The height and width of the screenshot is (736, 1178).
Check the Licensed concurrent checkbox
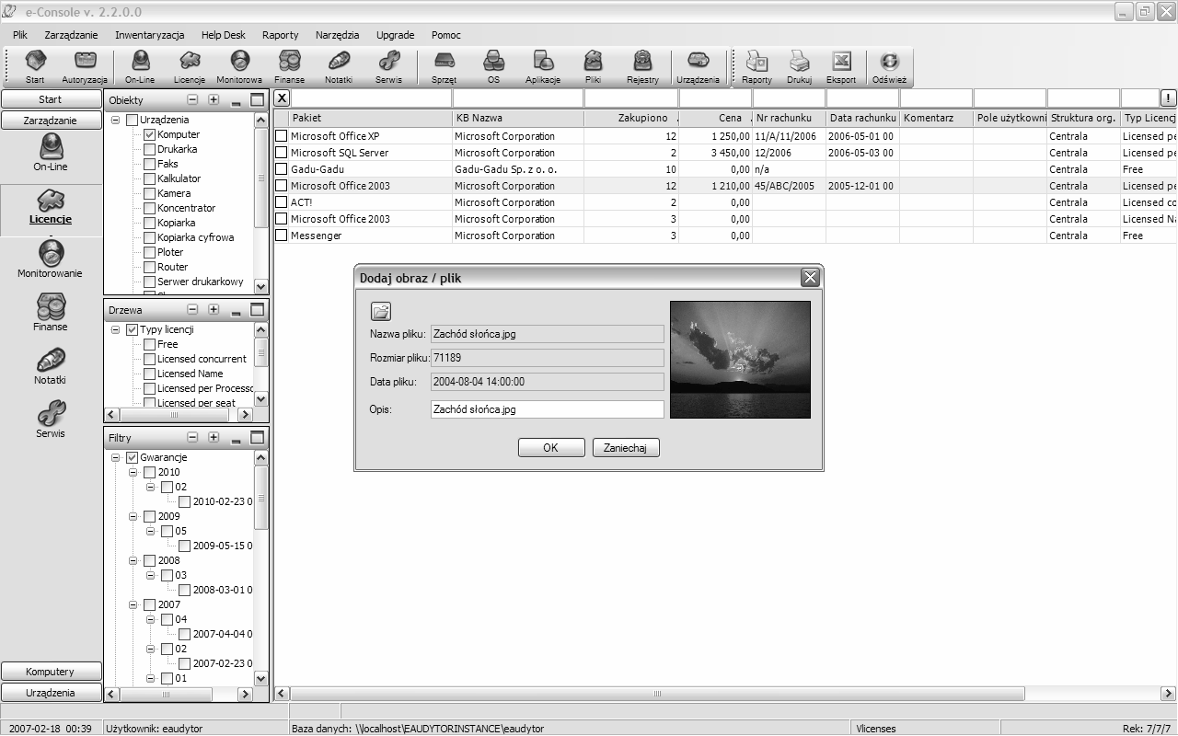(149, 359)
